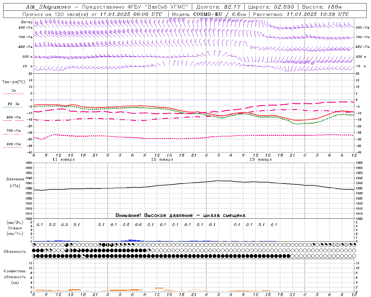The width and height of the screenshot is (371, 297).
Task: Click the 'Осадки' precipitation label
Action: pos(15,228)
